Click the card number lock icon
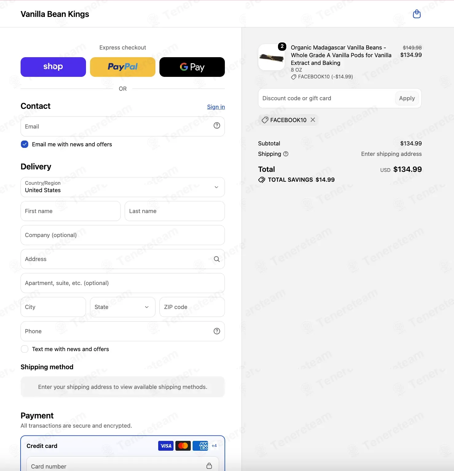The height and width of the screenshot is (471, 454). [x=209, y=466]
